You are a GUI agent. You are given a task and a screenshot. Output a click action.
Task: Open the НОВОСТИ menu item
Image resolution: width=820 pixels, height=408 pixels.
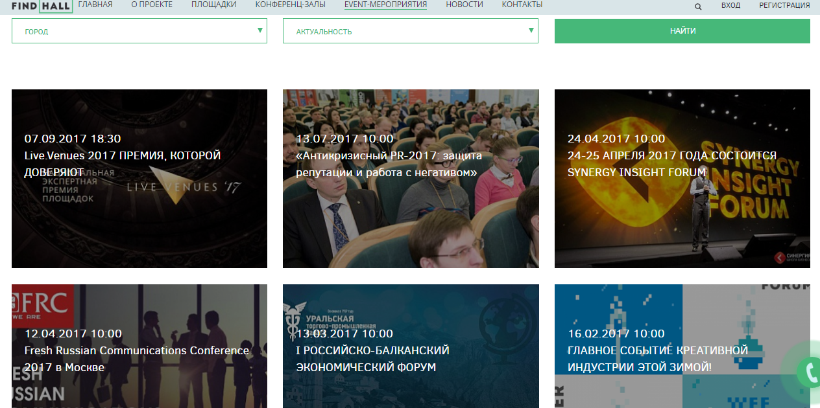click(464, 5)
